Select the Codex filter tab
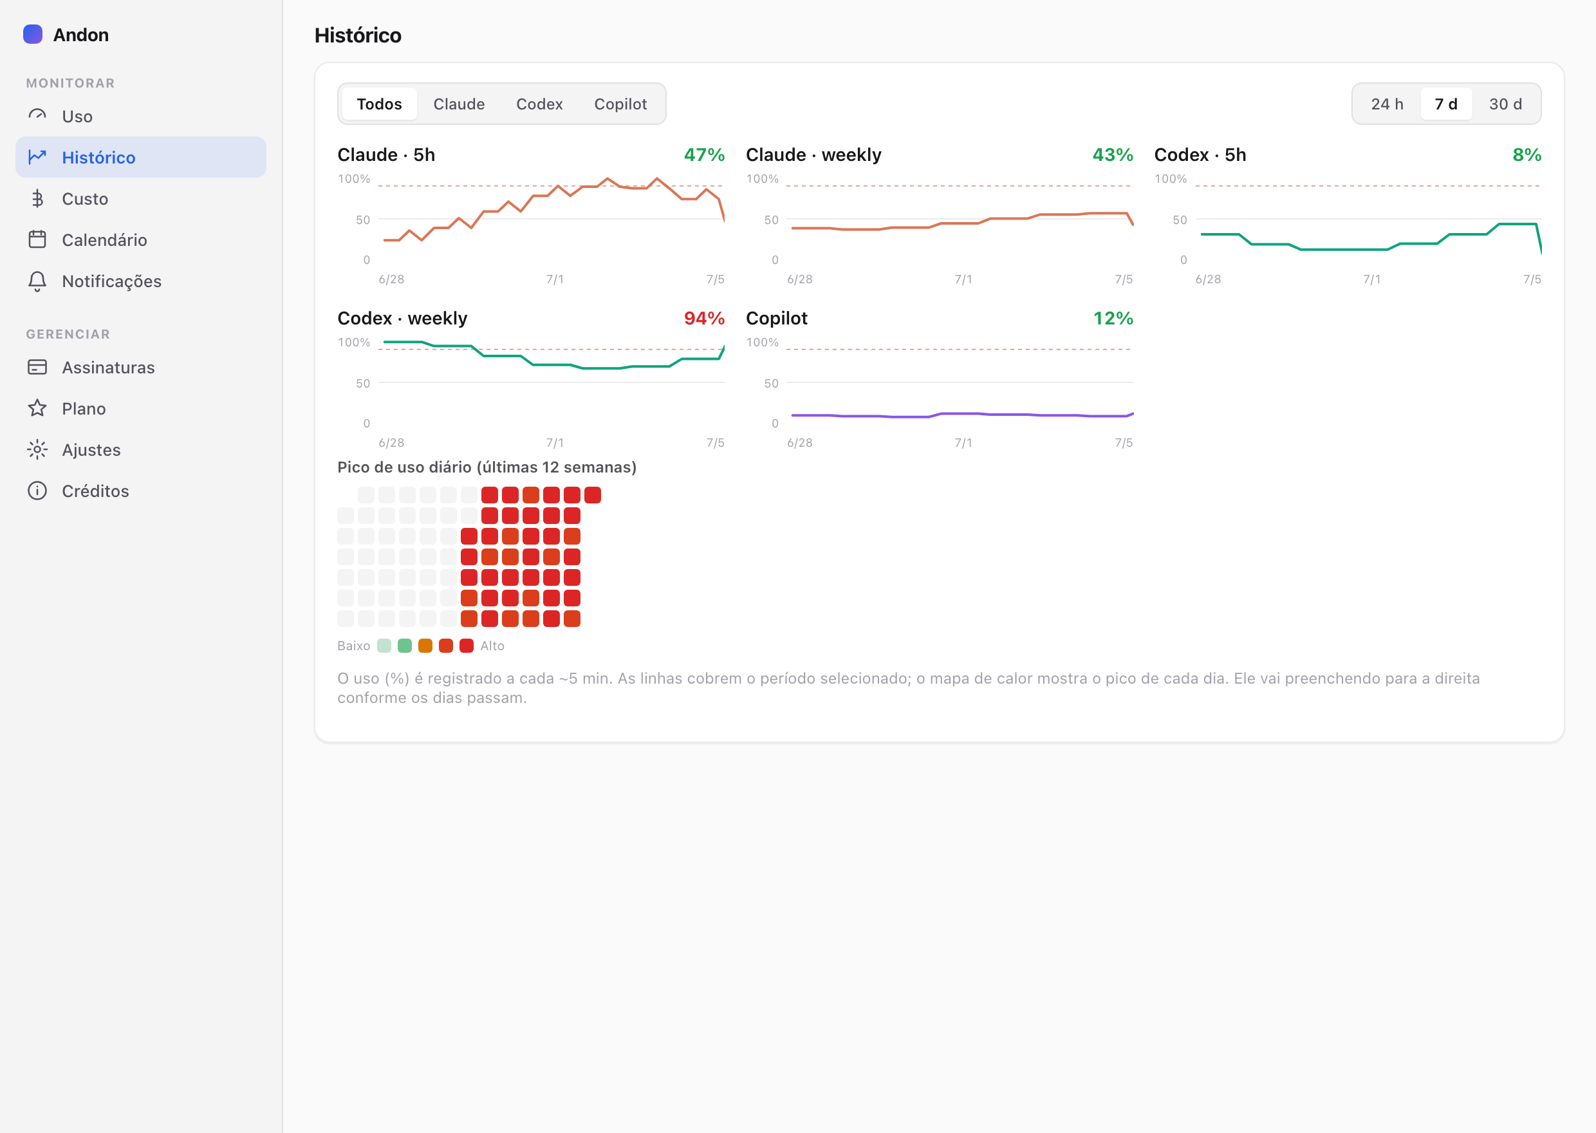1596x1133 pixels. click(x=539, y=104)
